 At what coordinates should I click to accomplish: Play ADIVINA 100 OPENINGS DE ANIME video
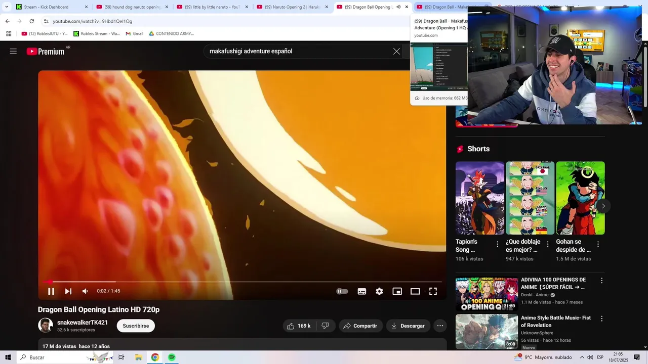click(x=487, y=293)
